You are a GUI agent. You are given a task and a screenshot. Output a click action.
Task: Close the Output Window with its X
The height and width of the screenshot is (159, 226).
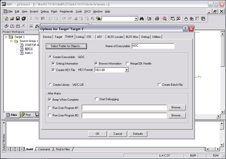[x=4, y=123]
